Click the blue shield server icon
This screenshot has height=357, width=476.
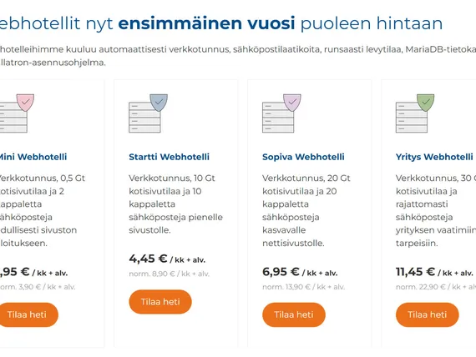click(x=148, y=113)
